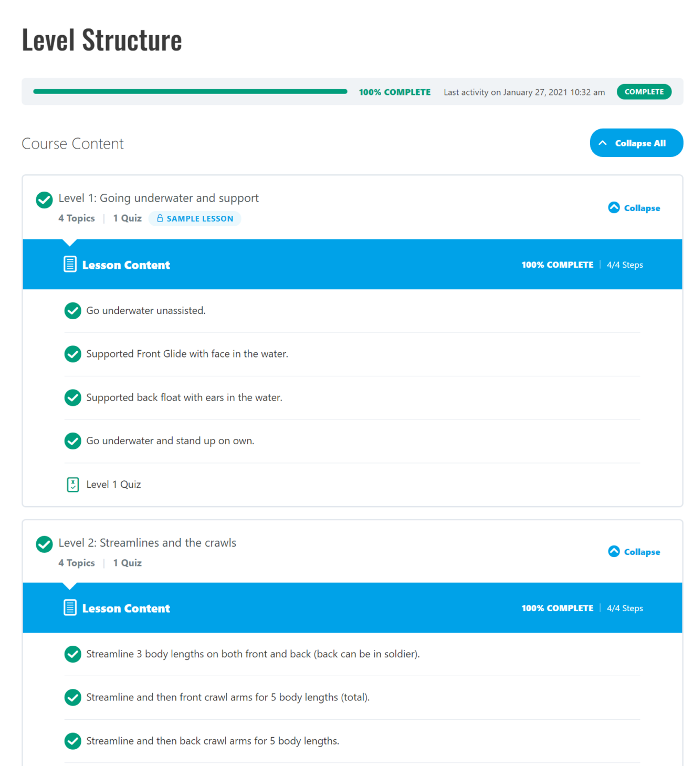Click the green course progress bar

[x=190, y=92]
